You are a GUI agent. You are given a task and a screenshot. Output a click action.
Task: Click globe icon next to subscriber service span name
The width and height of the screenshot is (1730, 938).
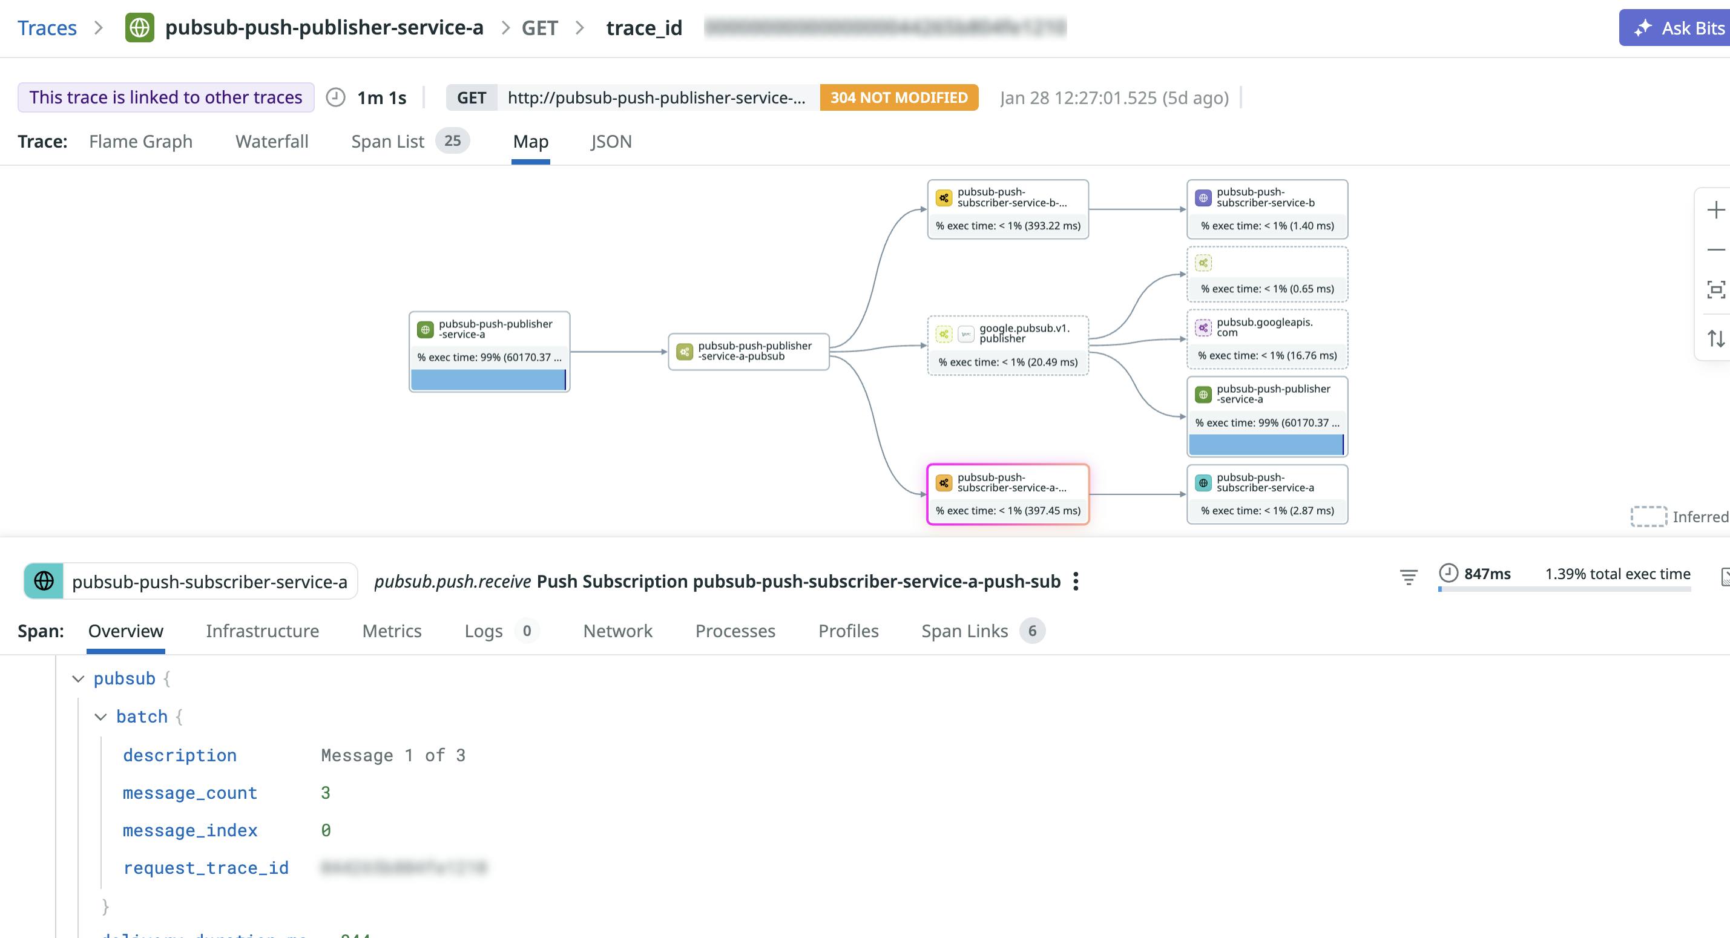point(43,582)
